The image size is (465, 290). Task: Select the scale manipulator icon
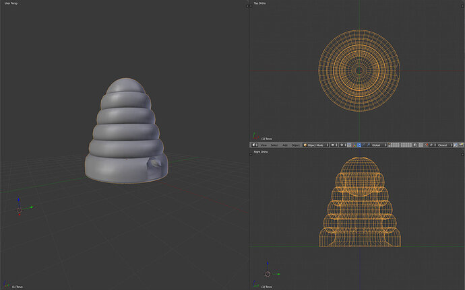pyautogui.click(x=369, y=145)
